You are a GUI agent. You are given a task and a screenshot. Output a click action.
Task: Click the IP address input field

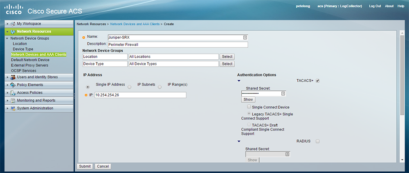click(140, 95)
